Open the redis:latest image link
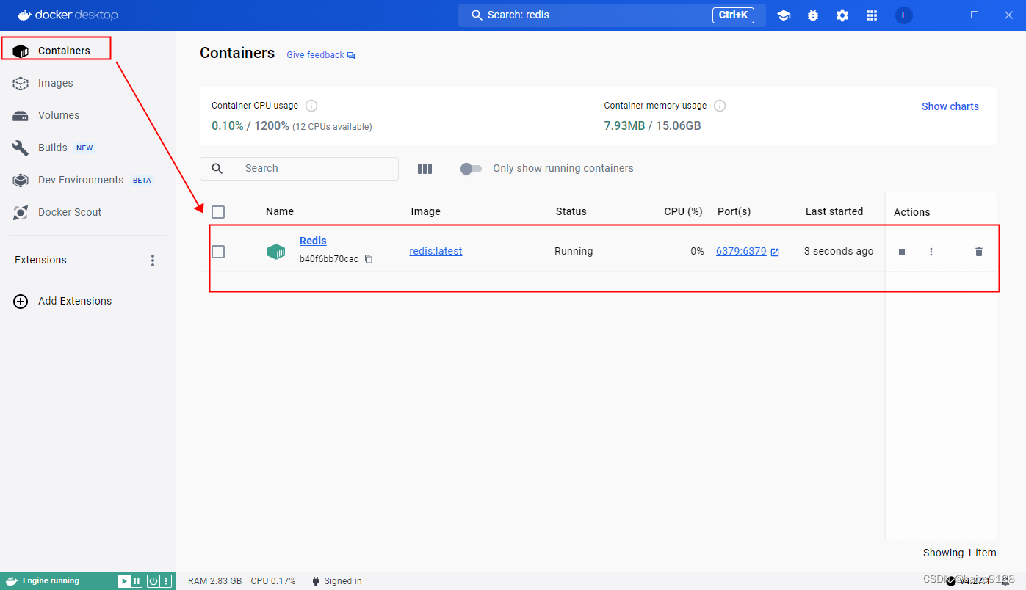Viewport: 1026px width, 590px height. [x=436, y=251]
